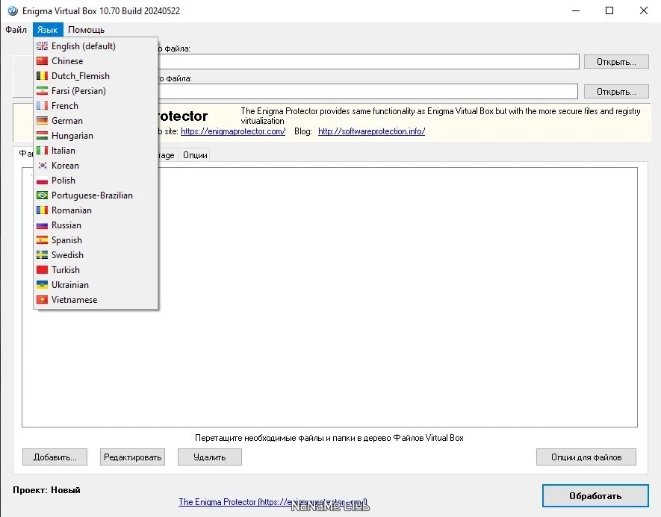
Task: Click the Brazilian flag icon
Action: click(42, 195)
